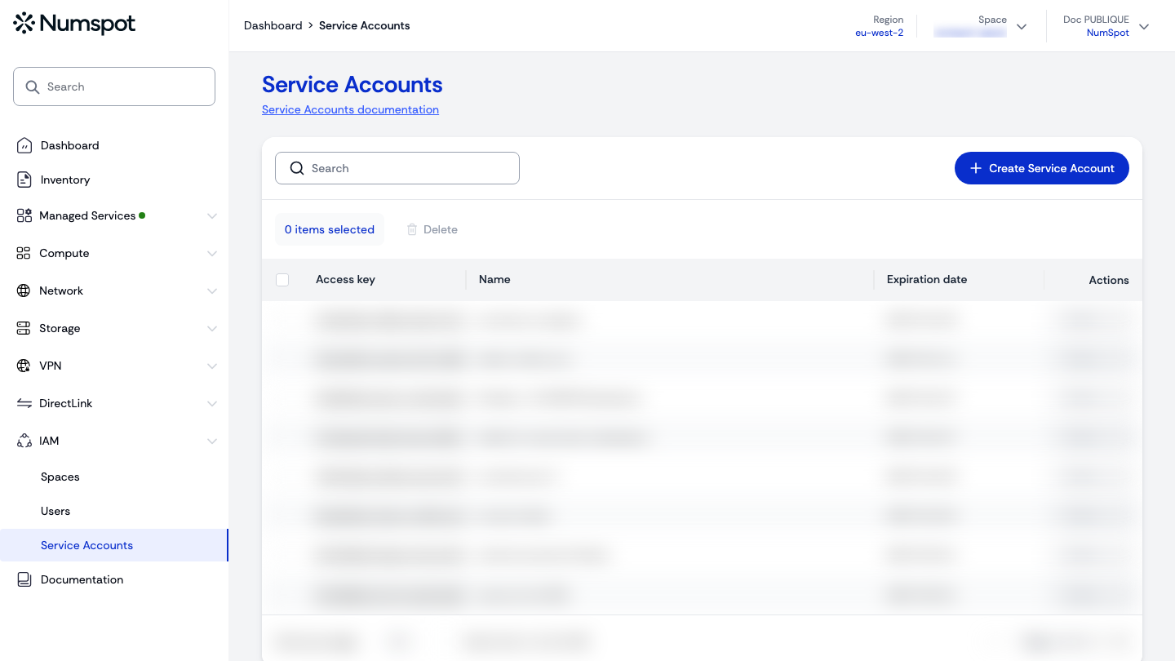
Task: Expand the Network section chevron
Action: click(212, 291)
